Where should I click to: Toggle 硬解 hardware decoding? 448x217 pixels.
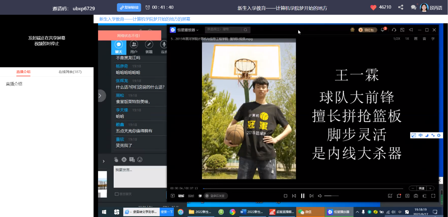tap(181, 196)
